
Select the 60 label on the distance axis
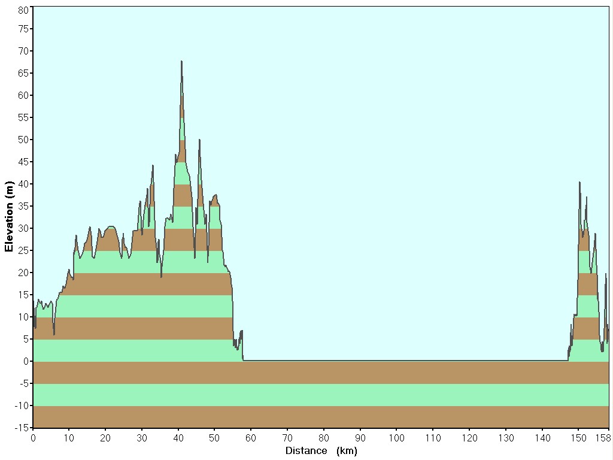251,438
